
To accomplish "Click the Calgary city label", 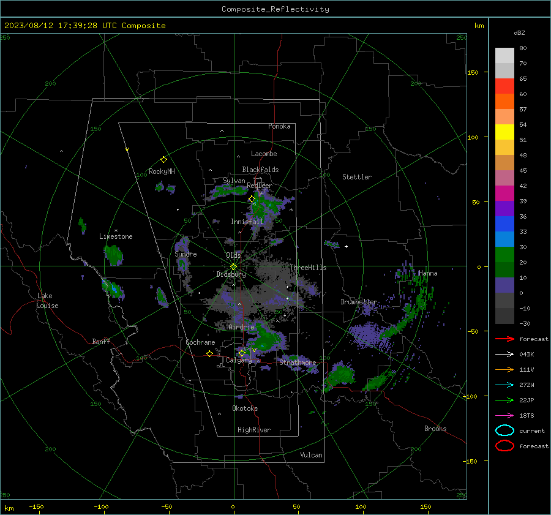I will click(x=239, y=360).
